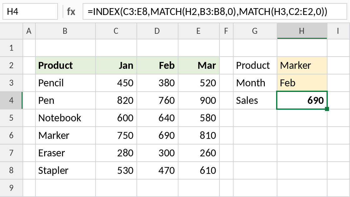Click Stapler's Mar value 610
Viewport: 350px width, 197px height.
click(199, 170)
